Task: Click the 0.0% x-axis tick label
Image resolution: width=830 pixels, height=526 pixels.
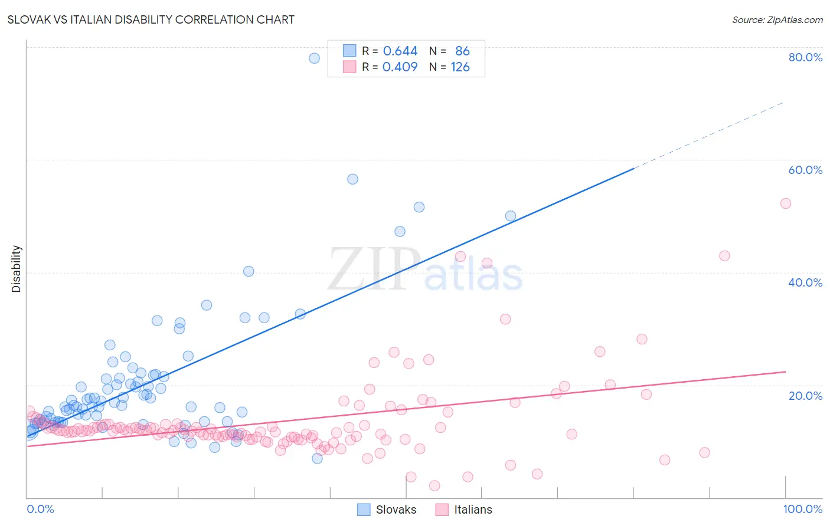Action: [41, 509]
